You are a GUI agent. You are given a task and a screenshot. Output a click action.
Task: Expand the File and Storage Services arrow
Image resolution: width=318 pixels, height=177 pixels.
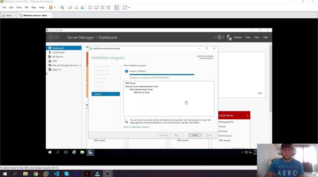80,65
